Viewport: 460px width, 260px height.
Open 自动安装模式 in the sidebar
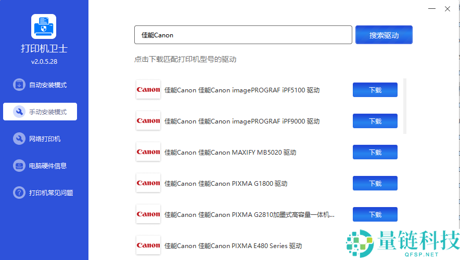tap(40, 85)
